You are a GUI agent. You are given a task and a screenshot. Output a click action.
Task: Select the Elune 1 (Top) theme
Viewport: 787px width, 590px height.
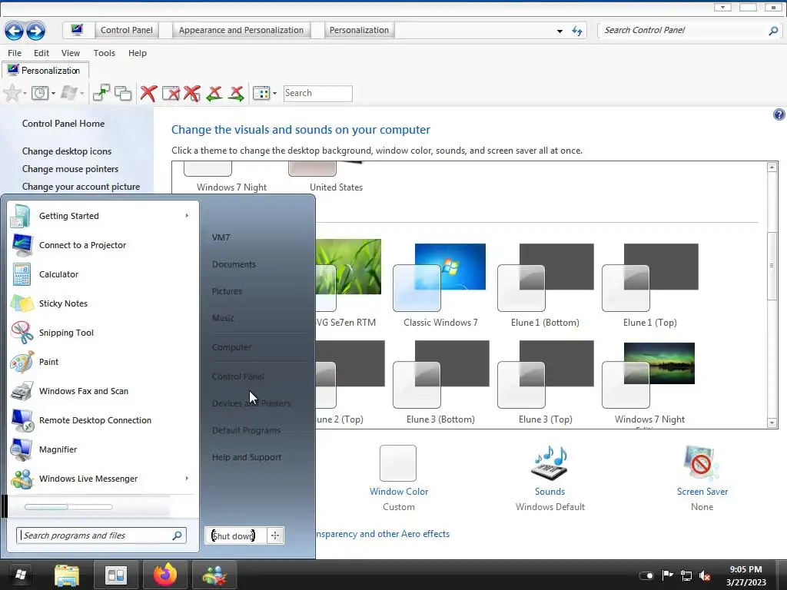point(650,285)
